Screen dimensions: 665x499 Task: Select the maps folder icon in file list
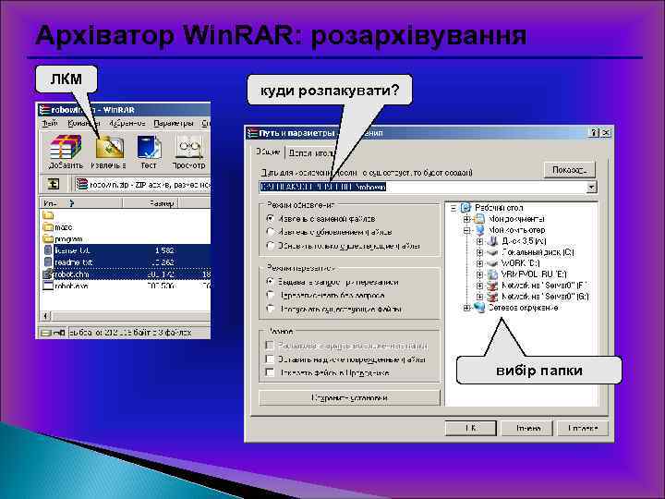[x=48, y=227]
